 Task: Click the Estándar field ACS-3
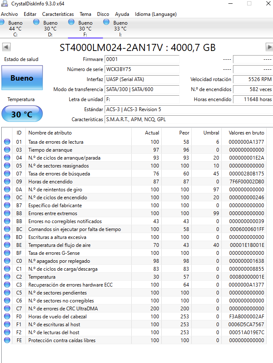pos(189,109)
